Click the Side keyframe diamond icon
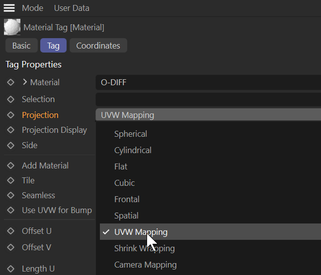This screenshot has width=321, height=275. [10, 145]
